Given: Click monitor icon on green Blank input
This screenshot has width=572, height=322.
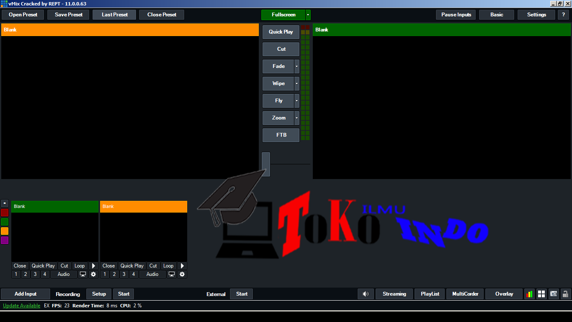Looking at the screenshot, I should [x=83, y=274].
